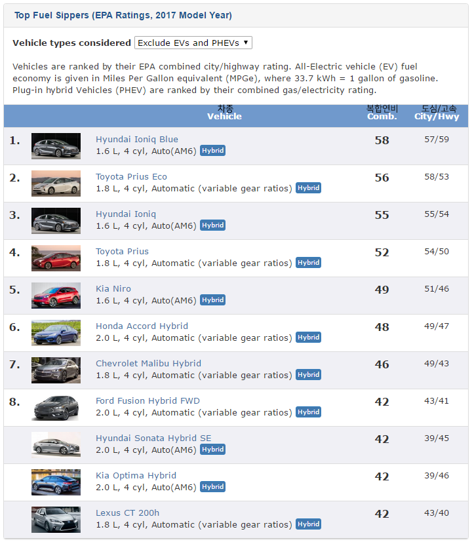Click the Hybrid badge on Lexus CT 200h
The image size is (472, 542).
point(309,524)
